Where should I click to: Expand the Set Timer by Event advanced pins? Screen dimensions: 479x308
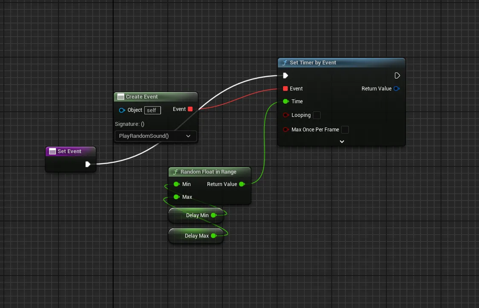pyautogui.click(x=342, y=141)
